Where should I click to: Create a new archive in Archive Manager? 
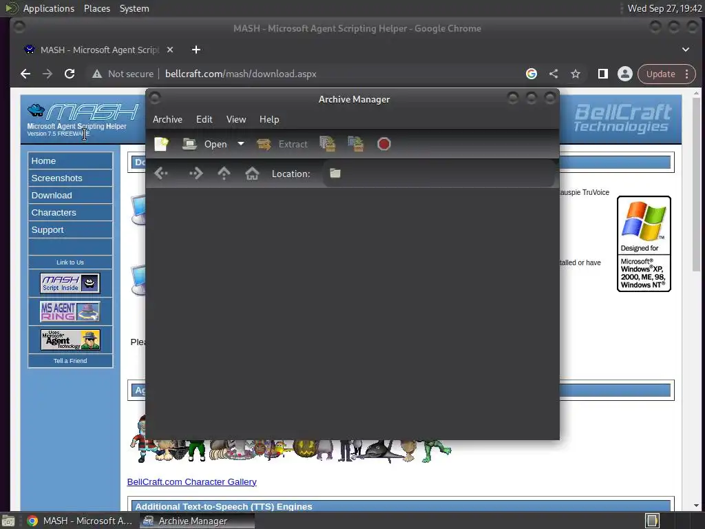click(161, 144)
